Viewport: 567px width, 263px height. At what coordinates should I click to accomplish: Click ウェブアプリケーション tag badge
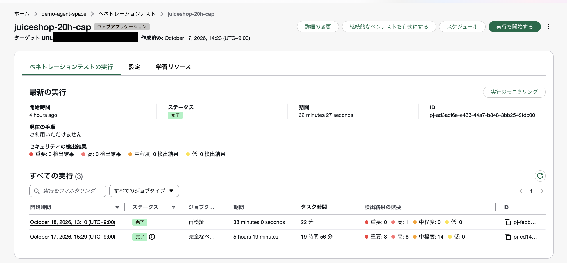click(x=122, y=27)
